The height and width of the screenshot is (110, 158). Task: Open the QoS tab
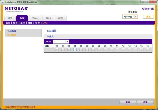tap(48, 18)
